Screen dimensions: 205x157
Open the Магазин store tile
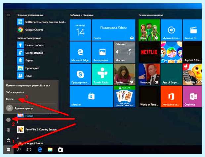[91, 96]
